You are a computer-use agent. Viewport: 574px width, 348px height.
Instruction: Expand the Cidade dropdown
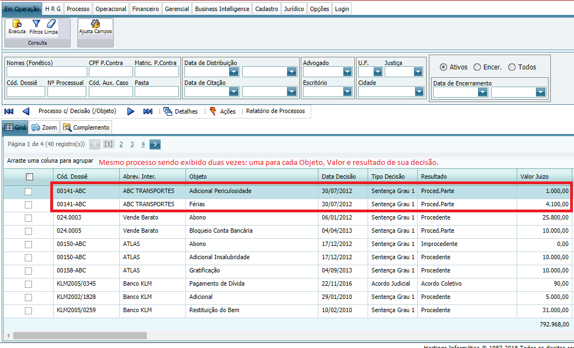click(x=419, y=92)
